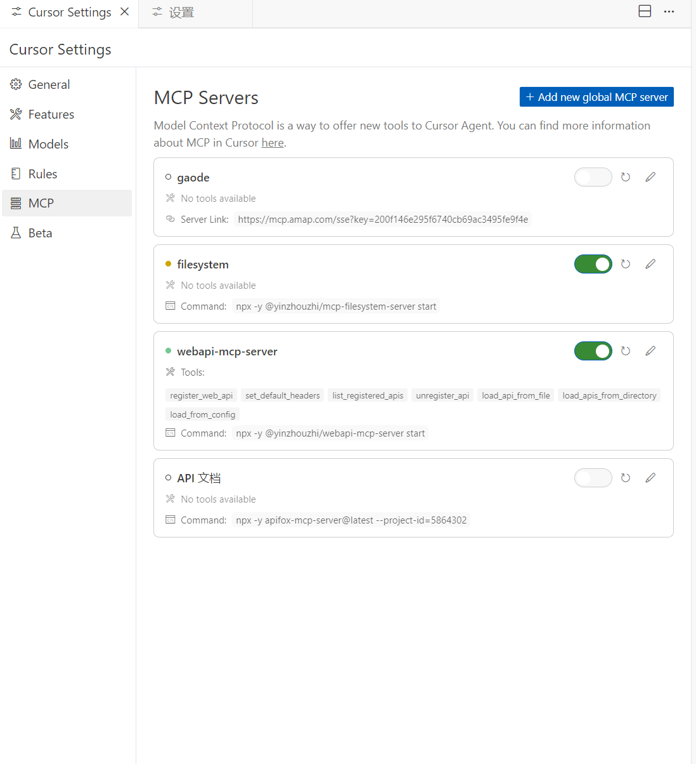The image size is (696, 764).
Task: Click the split editor layout icon
Action: pyautogui.click(x=645, y=11)
